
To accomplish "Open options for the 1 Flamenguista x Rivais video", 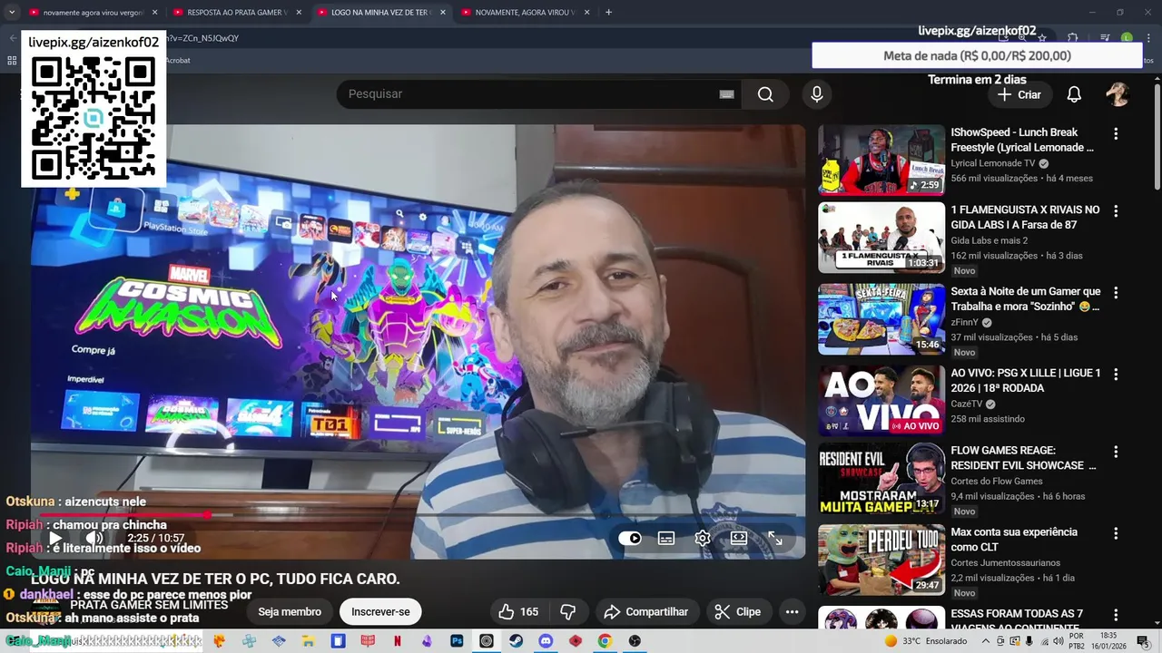I will pos(1116,210).
